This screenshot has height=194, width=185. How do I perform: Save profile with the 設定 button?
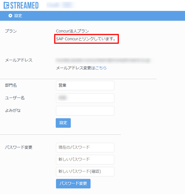[63, 123]
